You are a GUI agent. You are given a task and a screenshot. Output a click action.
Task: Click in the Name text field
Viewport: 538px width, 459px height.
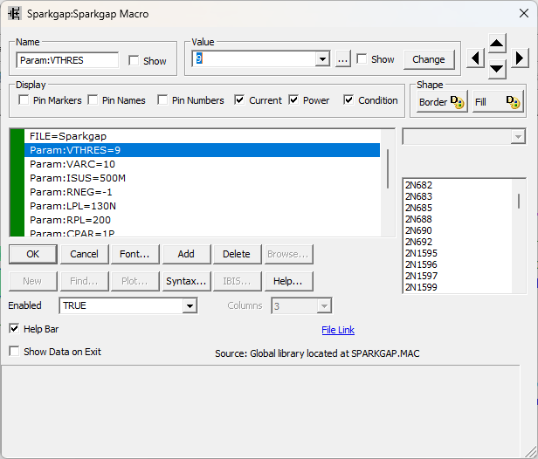pos(67,60)
